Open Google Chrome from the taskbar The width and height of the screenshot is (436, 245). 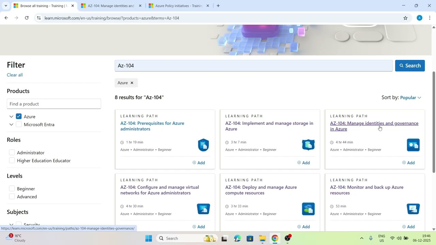coord(275,238)
